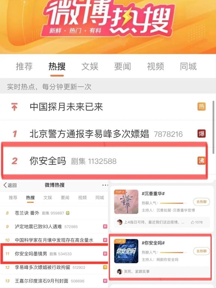Tap the 新 badge on 泸定地震 entry

click(105, 226)
